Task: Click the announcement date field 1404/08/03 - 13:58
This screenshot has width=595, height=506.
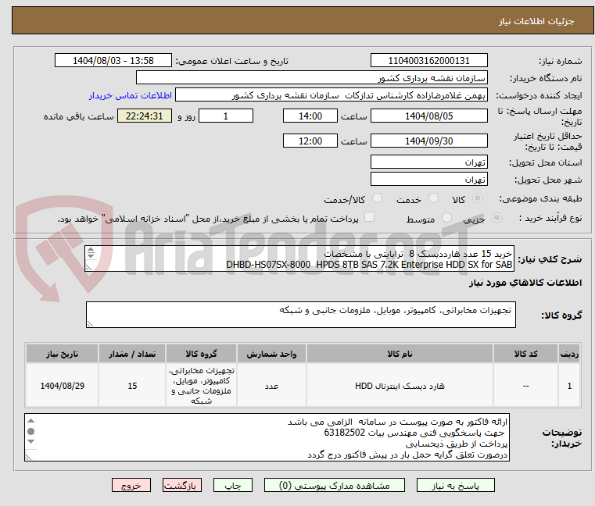Action: click(x=113, y=61)
